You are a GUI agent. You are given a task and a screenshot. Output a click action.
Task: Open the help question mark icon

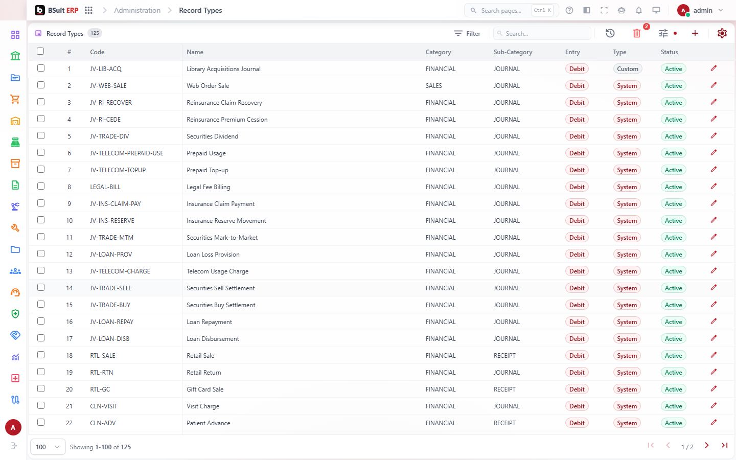pyautogui.click(x=569, y=10)
